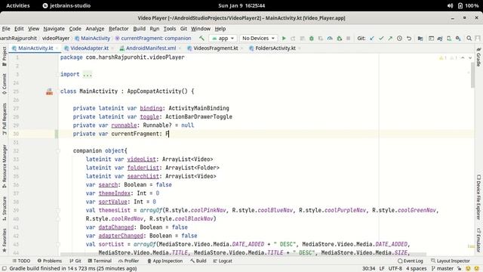The width and height of the screenshot is (483, 272).
Task: Commit changes with Git green checkmark
Action: [x=381, y=39]
